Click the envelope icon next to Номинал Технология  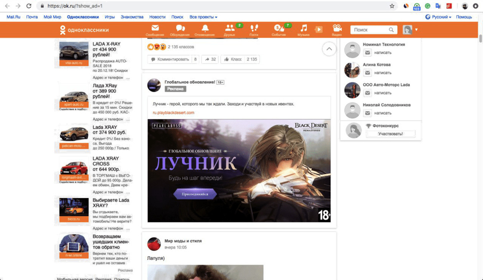[367, 53]
